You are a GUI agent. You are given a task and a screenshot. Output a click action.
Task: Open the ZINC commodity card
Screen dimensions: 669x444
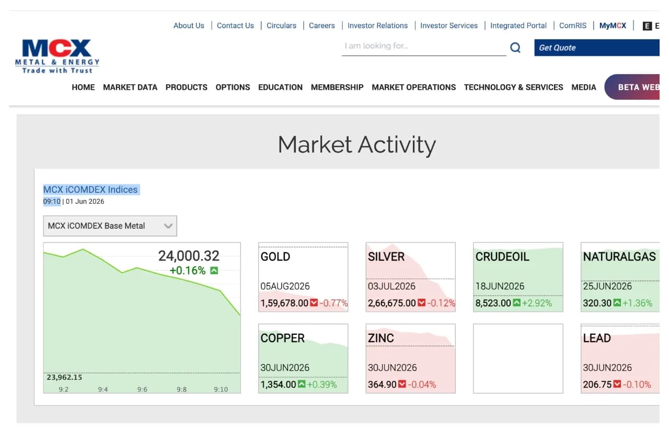tap(411, 358)
